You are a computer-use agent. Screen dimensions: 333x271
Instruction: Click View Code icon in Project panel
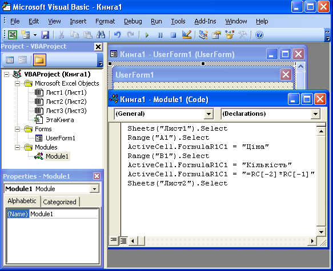click(10, 60)
